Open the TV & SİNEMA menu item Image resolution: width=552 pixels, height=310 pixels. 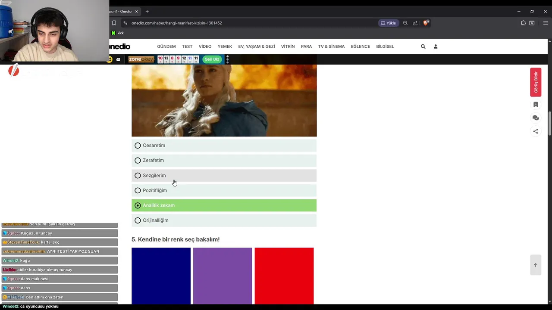pyautogui.click(x=331, y=46)
